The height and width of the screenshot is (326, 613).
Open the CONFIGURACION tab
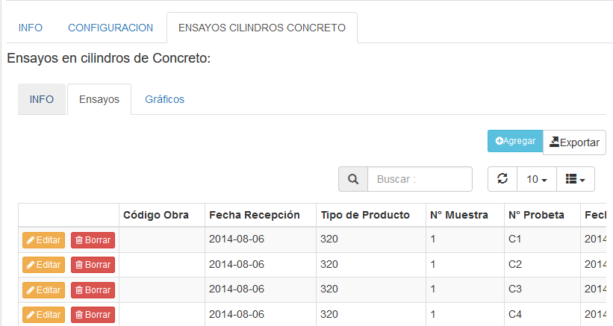point(111,28)
